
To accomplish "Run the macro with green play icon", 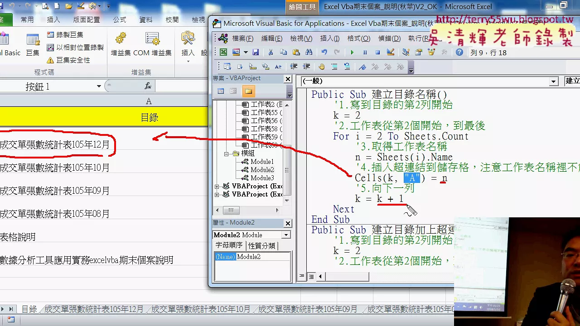I will [x=352, y=53].
